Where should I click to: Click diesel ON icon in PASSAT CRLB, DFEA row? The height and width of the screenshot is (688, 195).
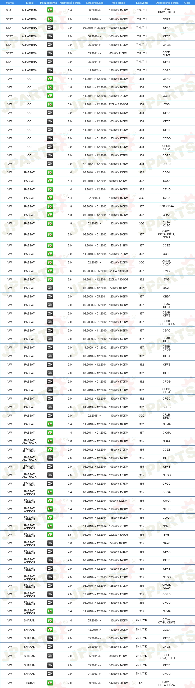pos(50,415)
